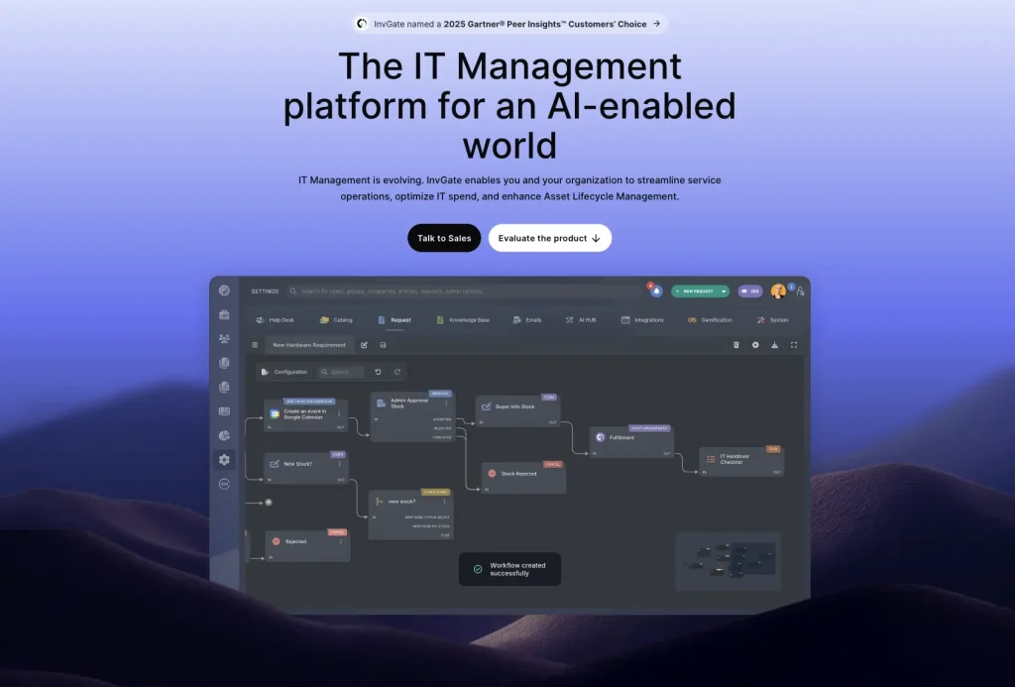Click the save disk icon

point(384,345)
